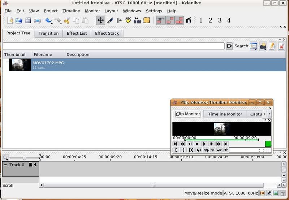Toggle Track 0 video film icon

pos(31,165)
